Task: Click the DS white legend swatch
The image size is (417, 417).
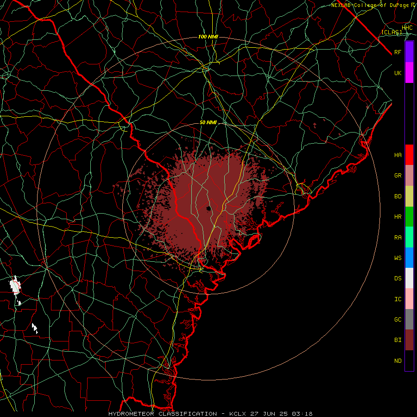Action: point(409,278)
